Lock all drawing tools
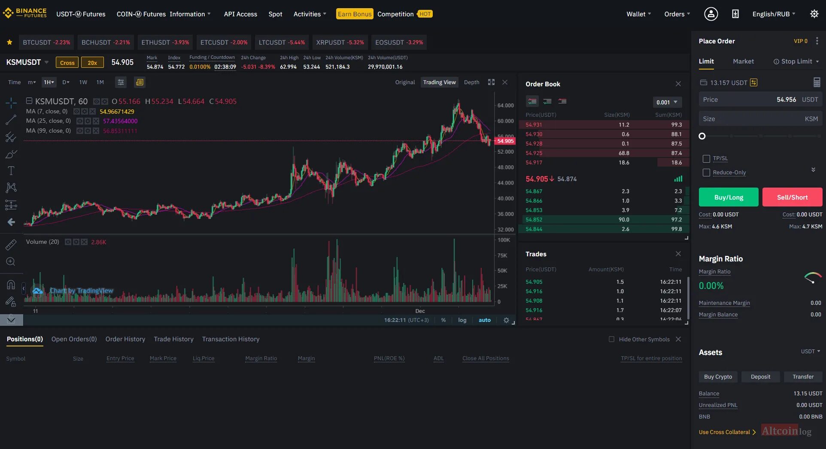The width and height of the screenshot is (826, 449). click(x=11, y=301)
